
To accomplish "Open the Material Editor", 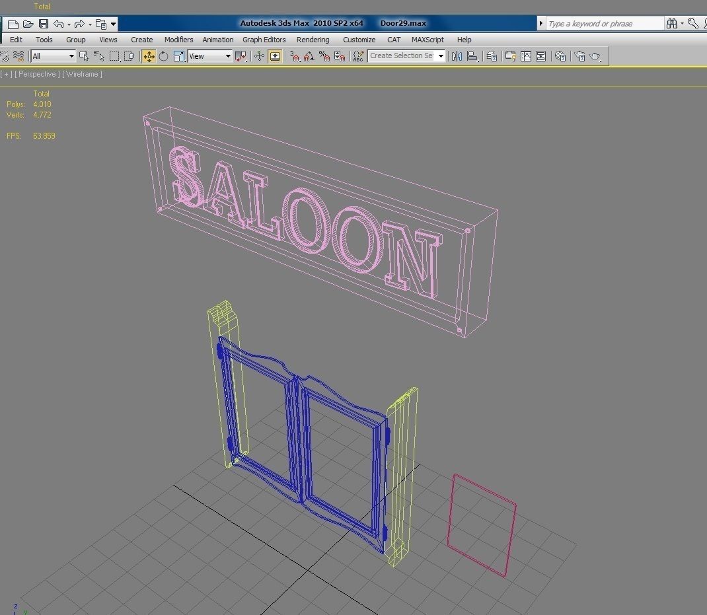I will click(560, 56).
